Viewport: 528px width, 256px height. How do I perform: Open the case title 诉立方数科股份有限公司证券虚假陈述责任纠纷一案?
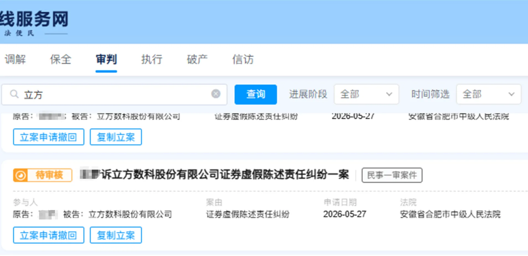tap(225, 175)
